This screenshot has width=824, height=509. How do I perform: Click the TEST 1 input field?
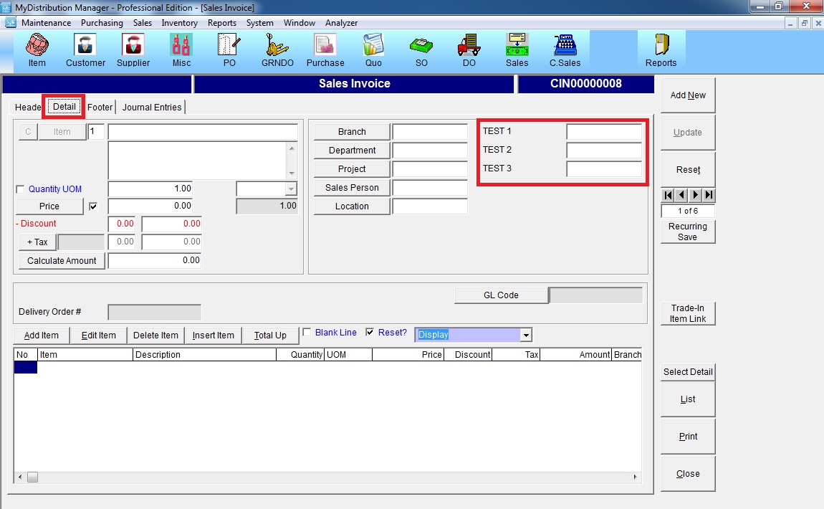coord(604,132)
